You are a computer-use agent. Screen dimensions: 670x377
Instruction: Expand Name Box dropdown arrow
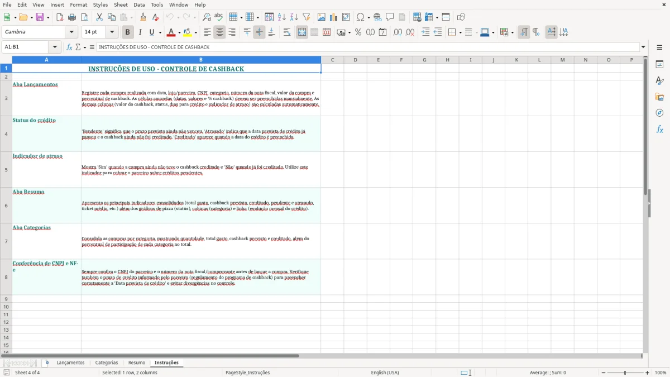[55, 47]
